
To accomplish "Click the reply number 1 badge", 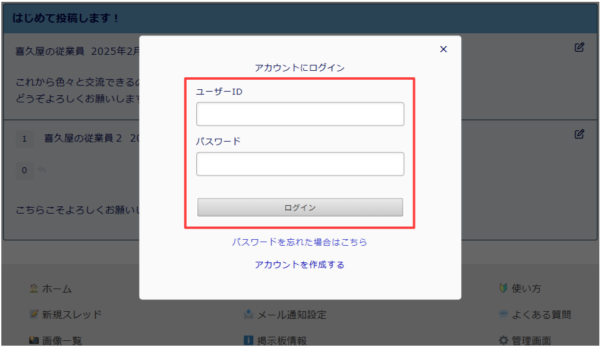I will coord(24,139).
